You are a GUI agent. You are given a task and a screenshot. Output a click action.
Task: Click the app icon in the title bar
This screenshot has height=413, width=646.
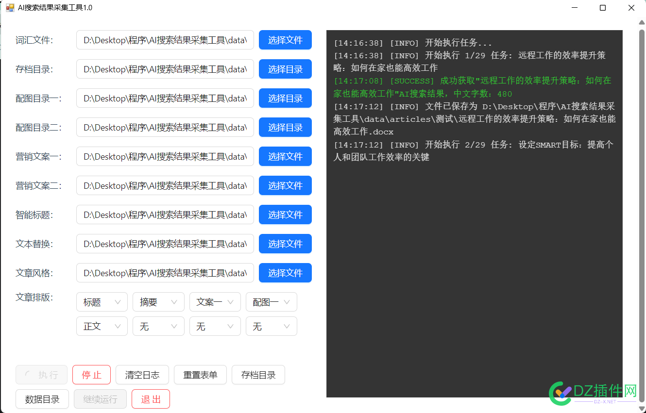pos(10,8)
